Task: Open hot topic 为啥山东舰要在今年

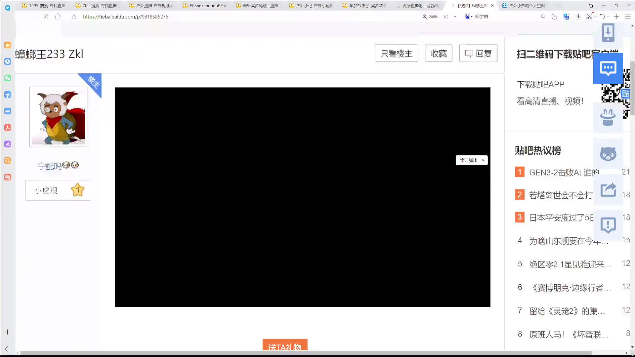Action: coord(569,241)
